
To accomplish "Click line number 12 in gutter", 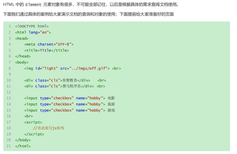I will point(9,92).
